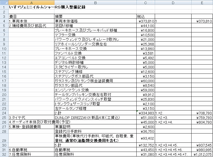Select the ¥93,402 cell
The height and width of the screenshot is (157, 213).
(x=146, y=138)
